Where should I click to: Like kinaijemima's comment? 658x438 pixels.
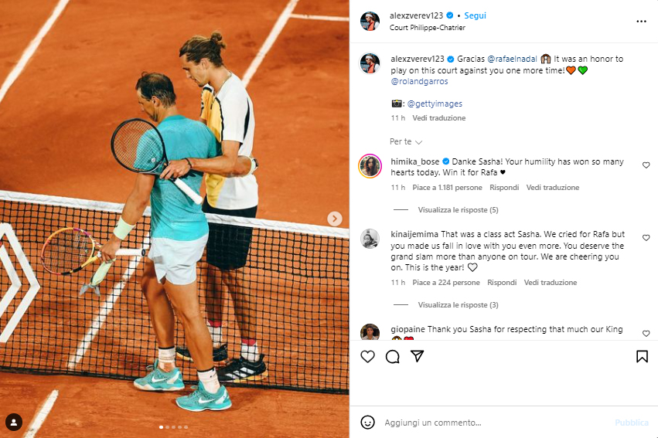[x=646, y=238]
